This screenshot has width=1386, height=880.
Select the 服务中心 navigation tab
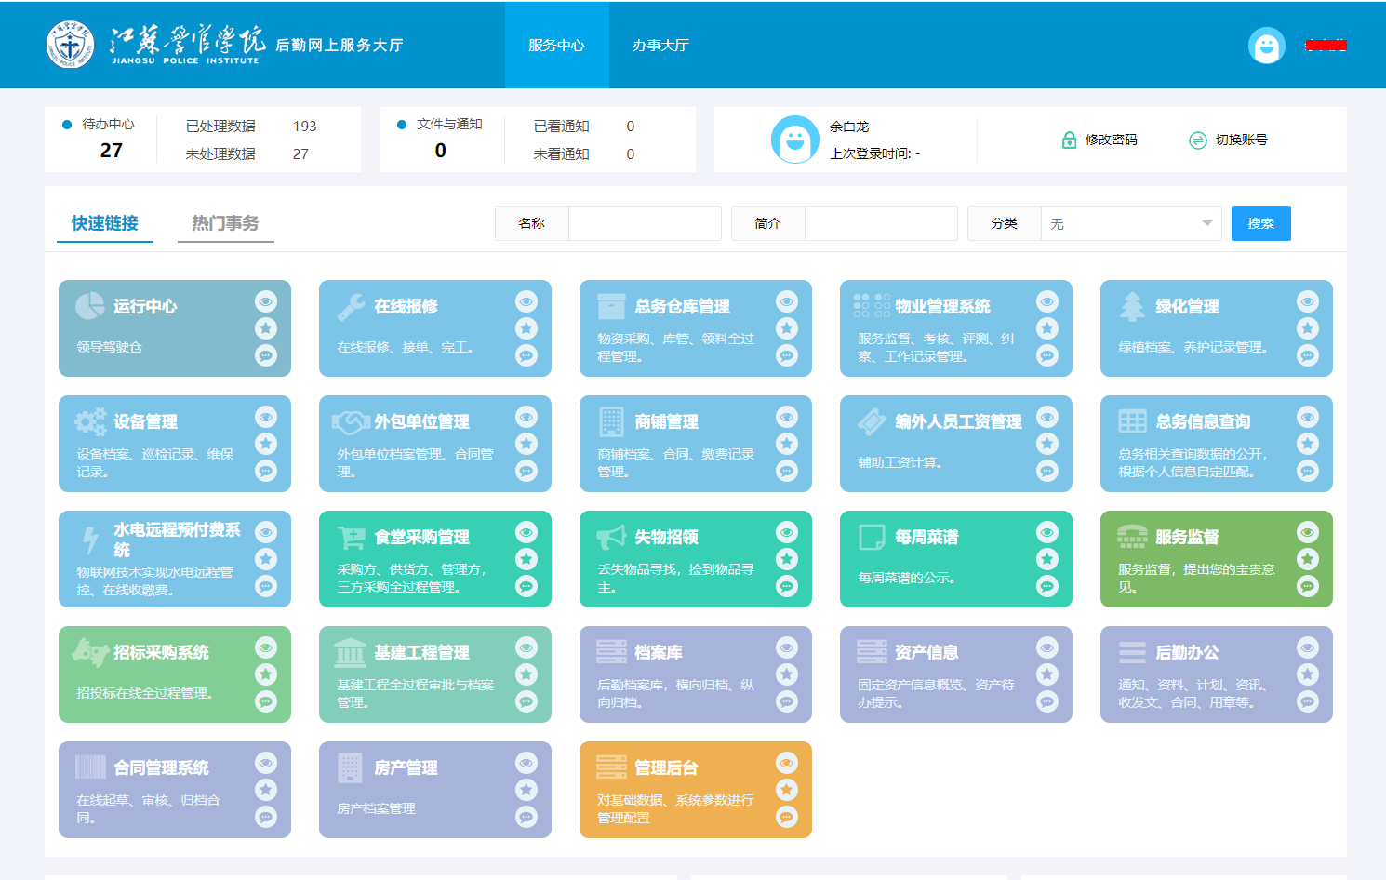point(556,46)
